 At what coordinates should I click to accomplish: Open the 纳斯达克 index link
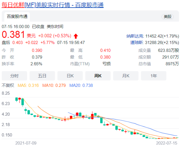point(135,36)
